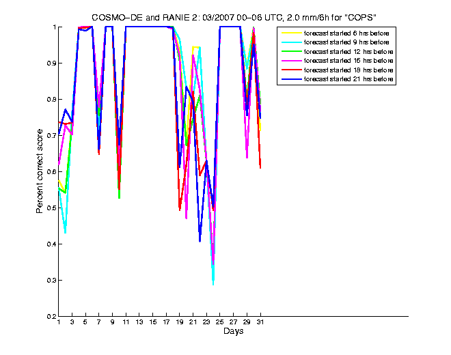Click the blue line's dip near day 22
Screen dimensions: 451x355
tap(200, 240)
